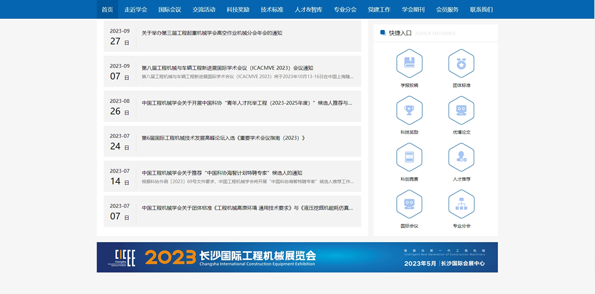Open the 会员服务 menu item

point(447,10)
